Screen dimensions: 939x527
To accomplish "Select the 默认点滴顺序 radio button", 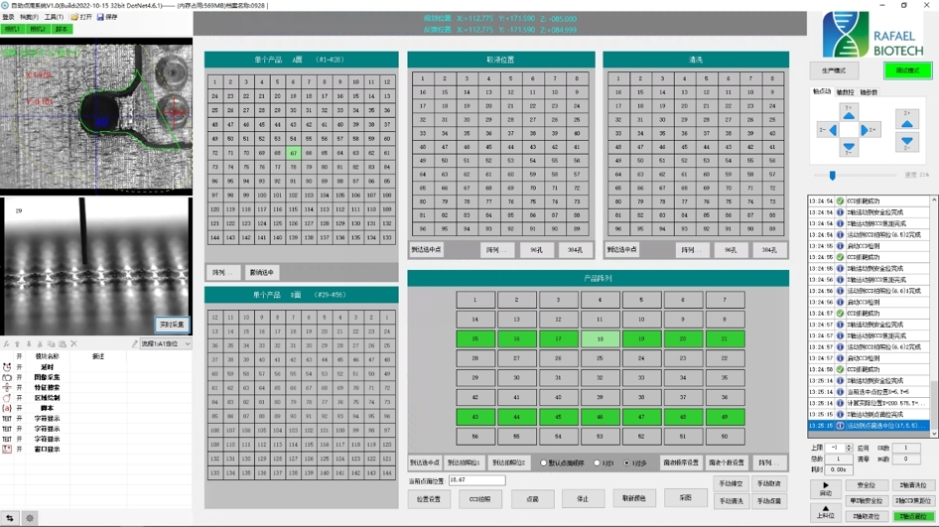I will tap(544, 462).
